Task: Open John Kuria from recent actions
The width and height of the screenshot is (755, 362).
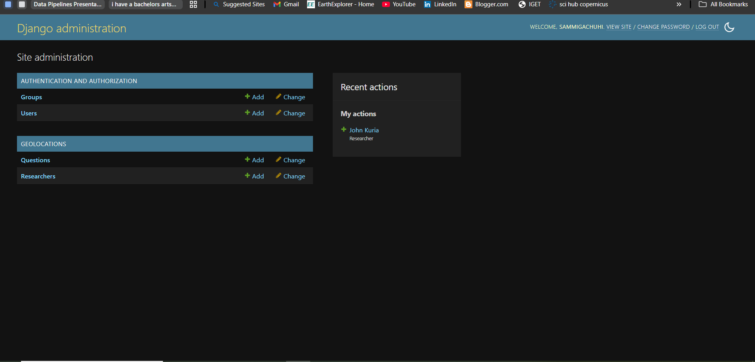Action: tap(363, 130)
